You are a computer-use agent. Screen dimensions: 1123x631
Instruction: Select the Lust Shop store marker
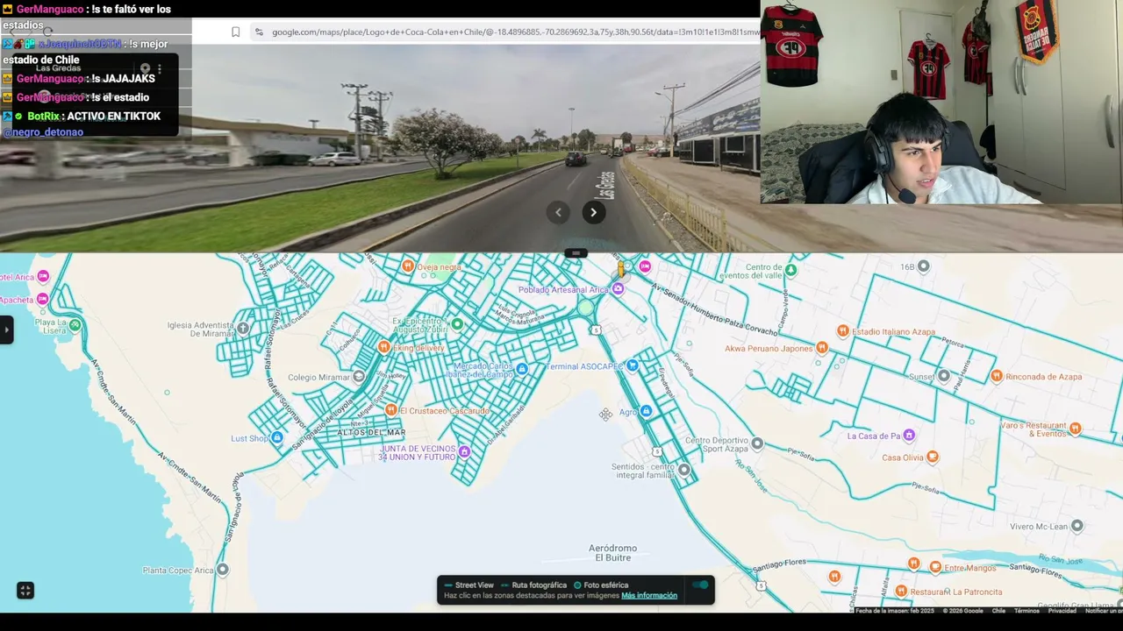point(277,438)
